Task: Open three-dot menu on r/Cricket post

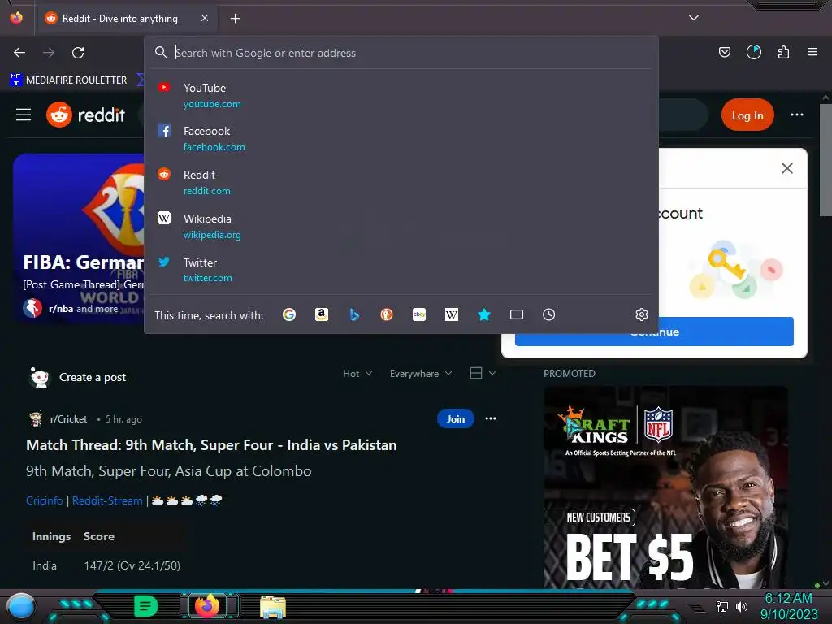Action: (491, 418)
